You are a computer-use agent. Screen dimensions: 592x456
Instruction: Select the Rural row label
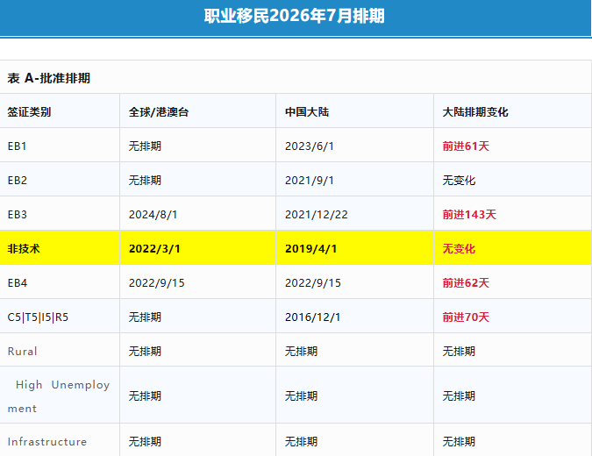tap(22, 351)
